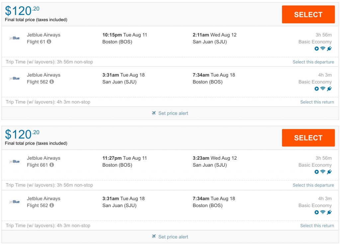Click the info icon beside Flight 661
340x245 pixels.
tap(52, 165)
